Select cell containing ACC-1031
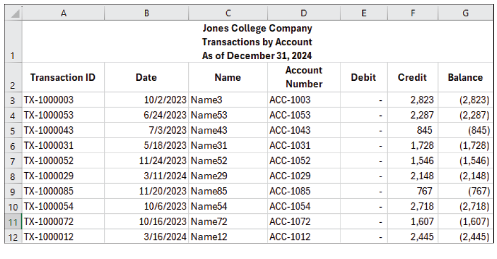The height and width of the screenshot is (259, 497). click(290, 146)
